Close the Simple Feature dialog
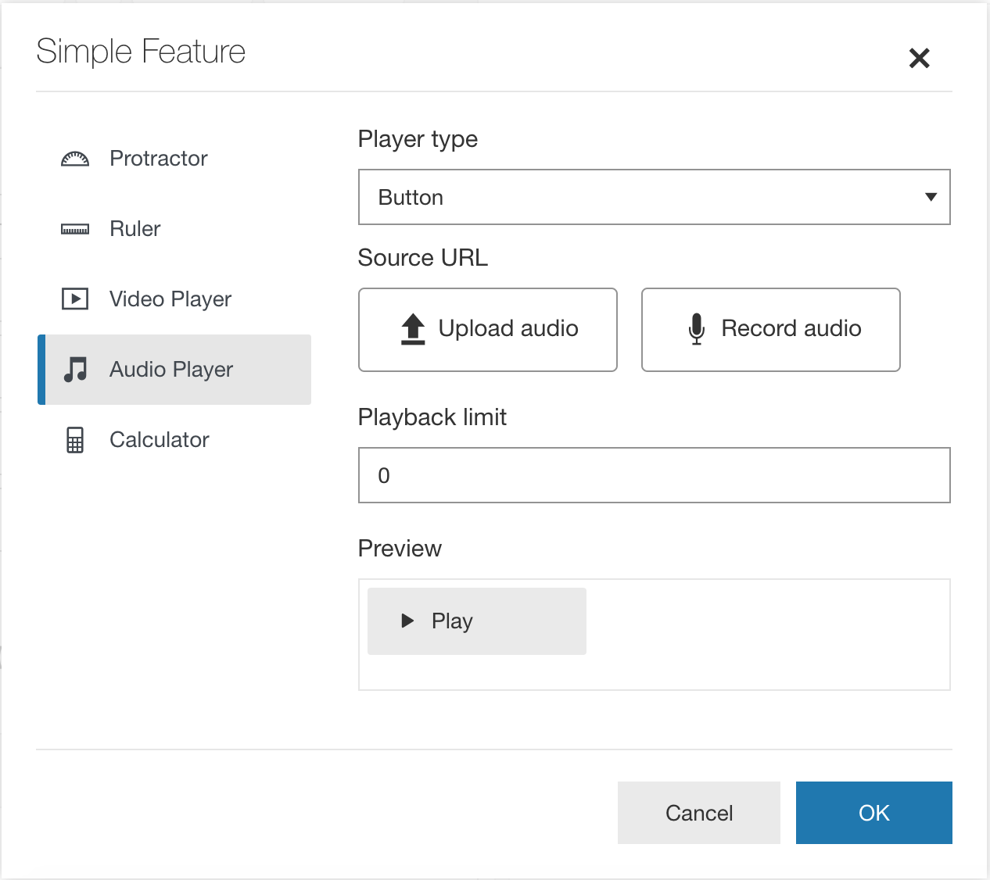The image size is (990, 880). pos(920,58)
